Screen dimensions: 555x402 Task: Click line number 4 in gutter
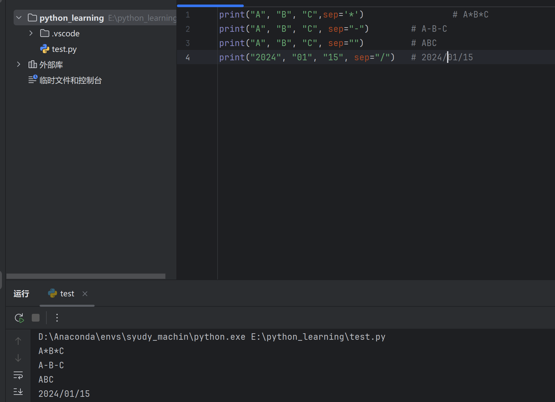(x=188, y=57)
